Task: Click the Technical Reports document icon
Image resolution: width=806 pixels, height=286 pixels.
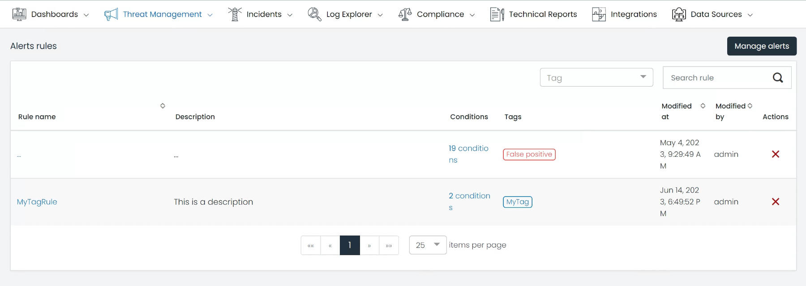Action: pyautogui.click(x=497, y=14)
